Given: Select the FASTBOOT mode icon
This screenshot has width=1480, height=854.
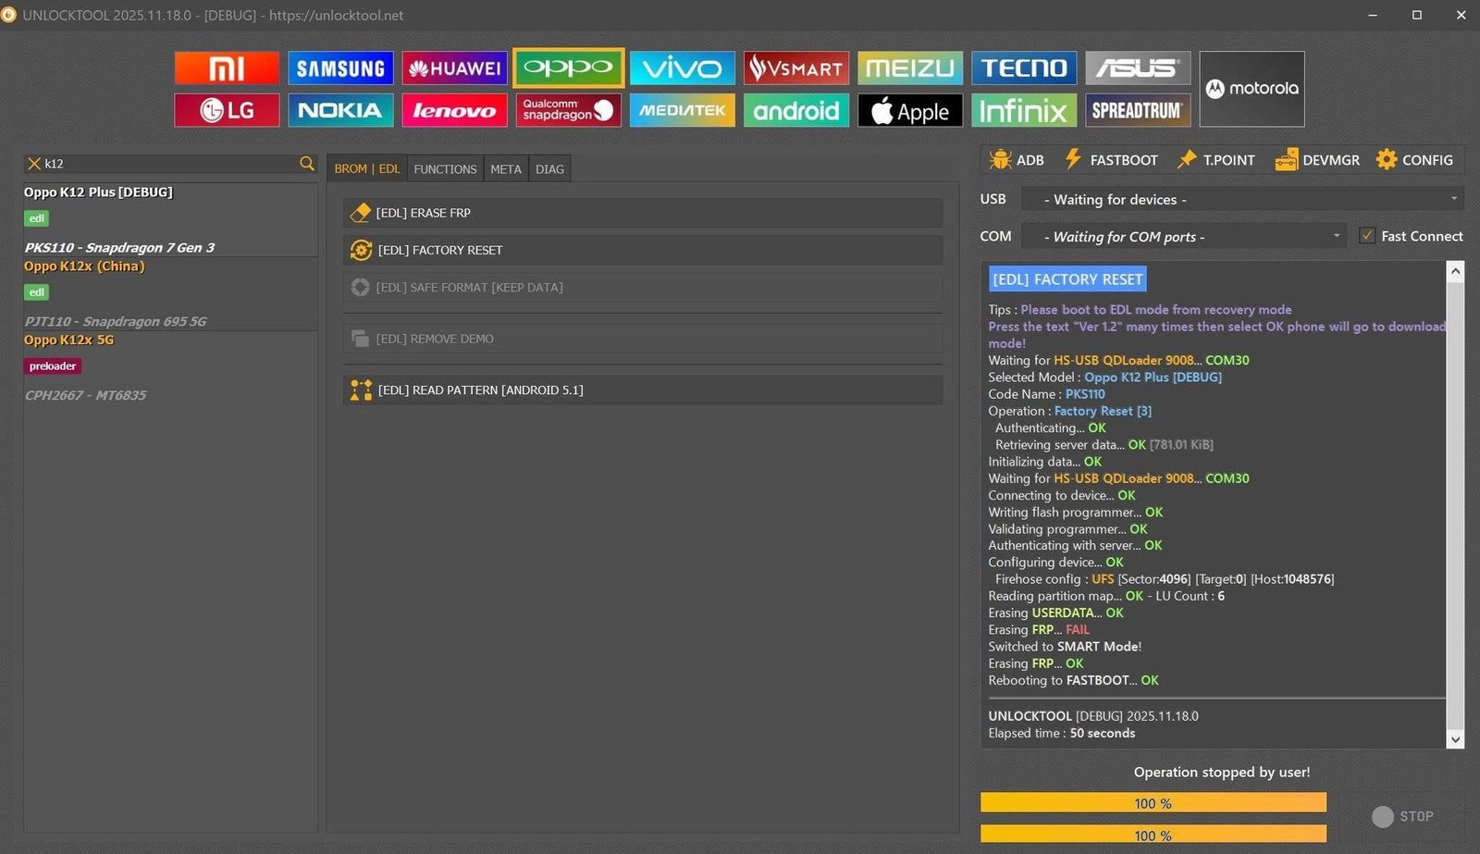Looking at the screenshot, I should (x=1113, y=159).
